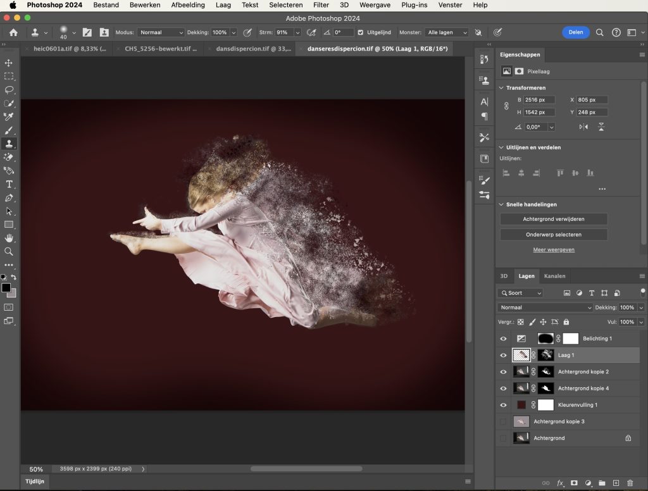Select the Move tool
Screen dimensions: 648x491
pos(9,63)
